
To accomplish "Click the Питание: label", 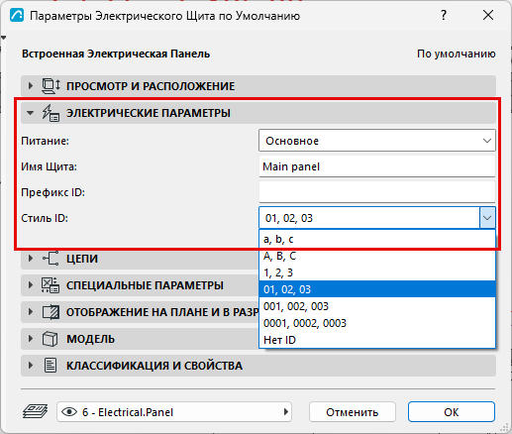I will tap(46, 141).
